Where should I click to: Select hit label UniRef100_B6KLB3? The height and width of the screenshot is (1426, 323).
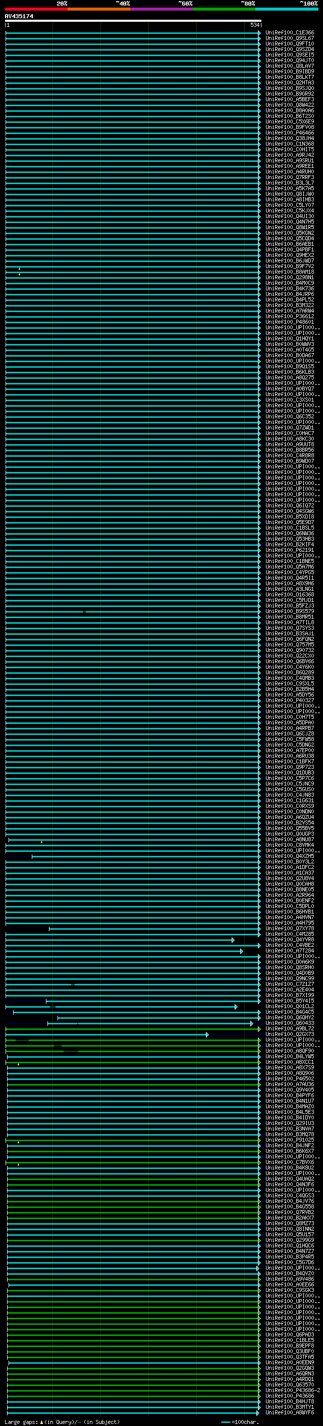point(290,372)
